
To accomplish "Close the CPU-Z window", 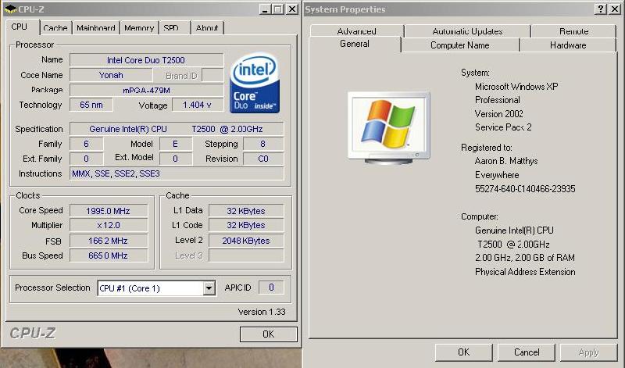I will [292, 9].
